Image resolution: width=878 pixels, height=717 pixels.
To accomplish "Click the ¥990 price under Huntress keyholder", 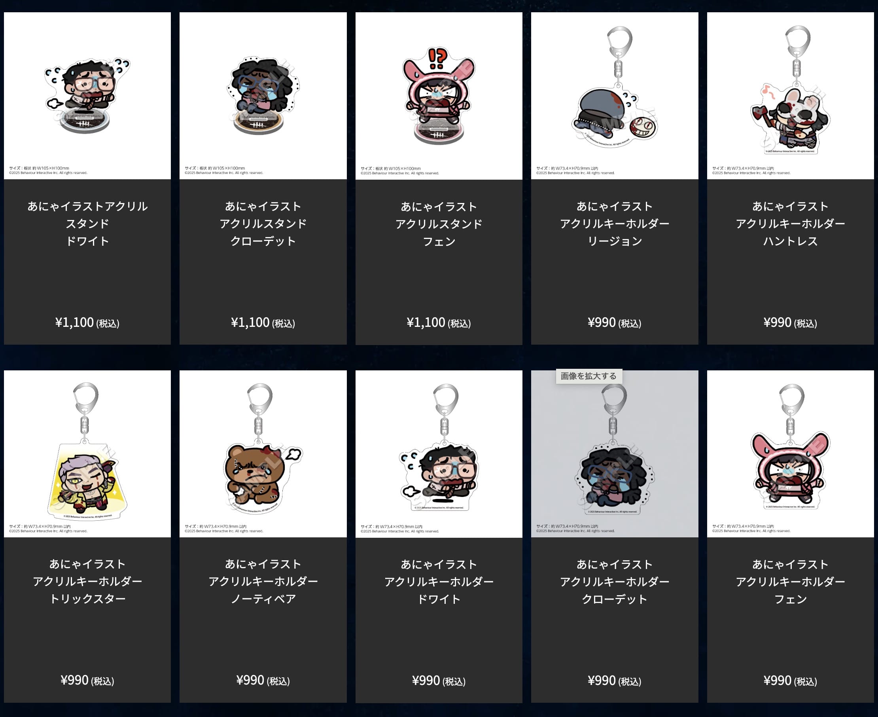I will click(791, 322).
